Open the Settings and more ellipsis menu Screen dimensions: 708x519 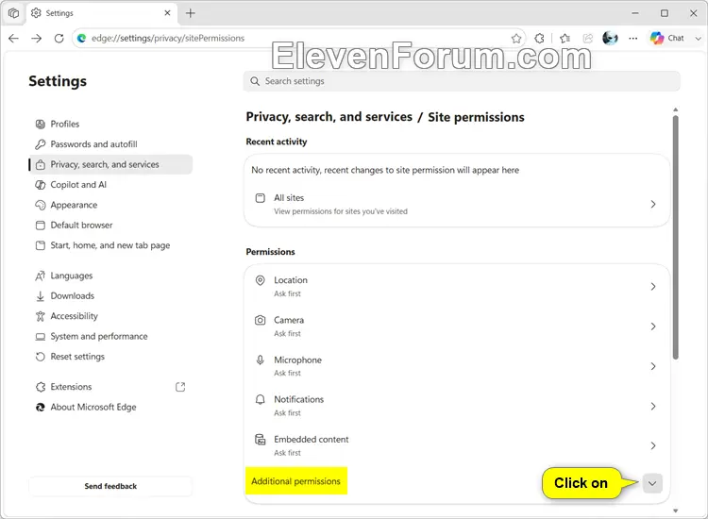[633, 39]
